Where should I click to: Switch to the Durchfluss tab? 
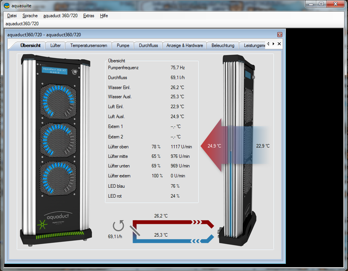coord(148,45)
